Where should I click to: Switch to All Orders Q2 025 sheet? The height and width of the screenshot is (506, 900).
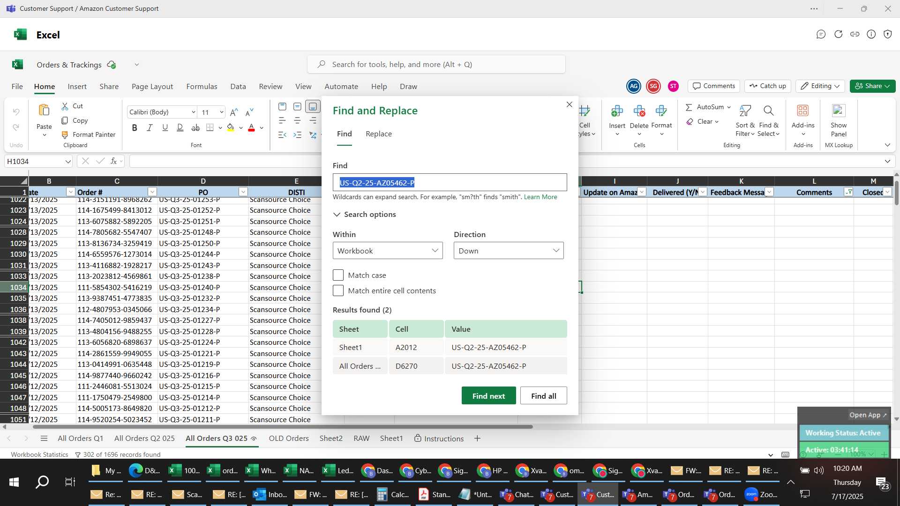tap(144, 439)
